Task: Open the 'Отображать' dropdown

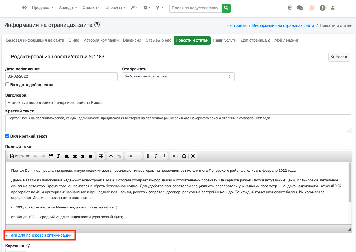Action: tap(178, 77)
